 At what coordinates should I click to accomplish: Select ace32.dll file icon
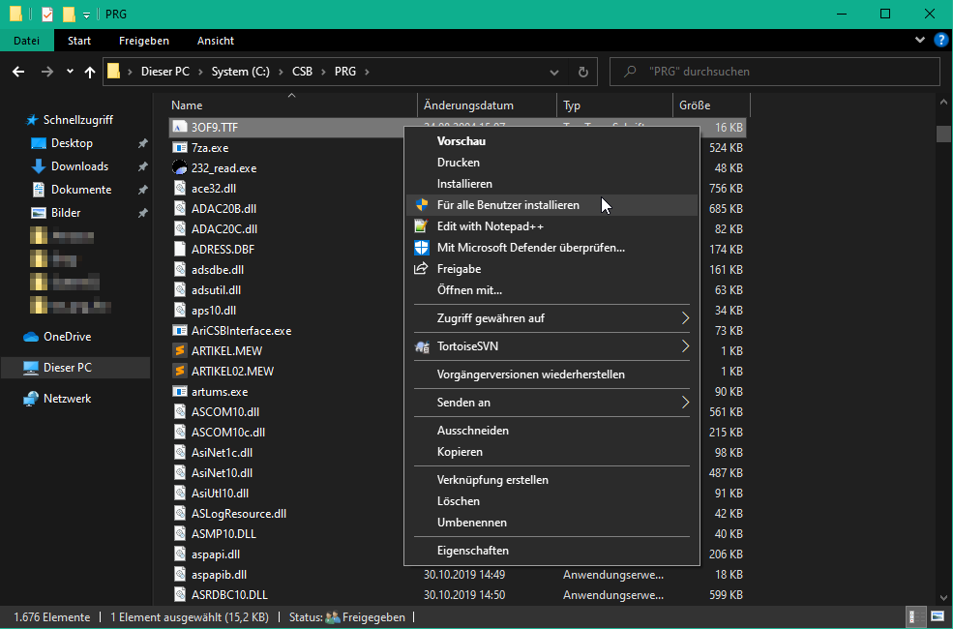click(179, 189)
